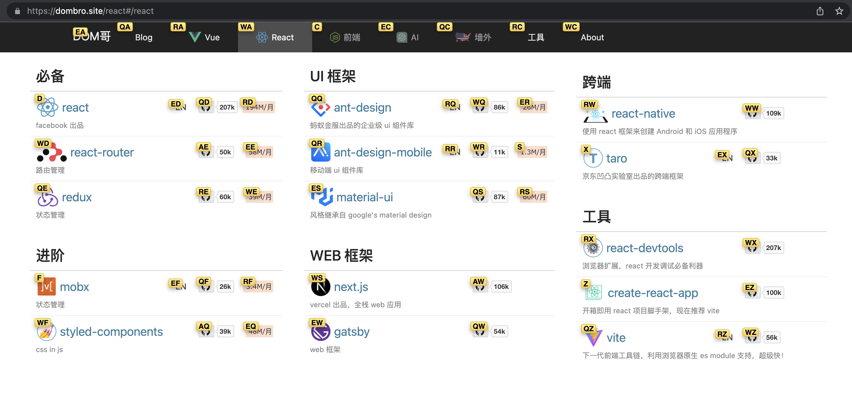852x393 pixels.
Task: Open the material-ui link
Action: coord(365,197)
